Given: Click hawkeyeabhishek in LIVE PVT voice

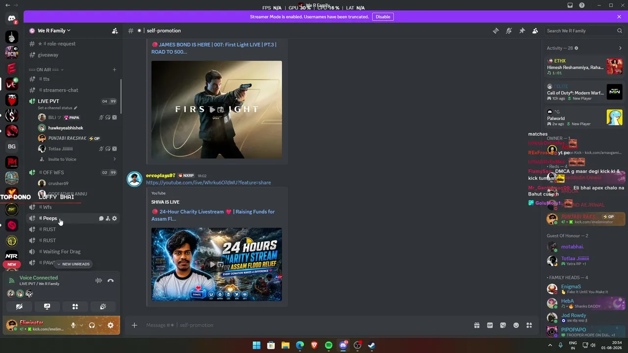Looking at the screenshot, I should tap(66, 128).
